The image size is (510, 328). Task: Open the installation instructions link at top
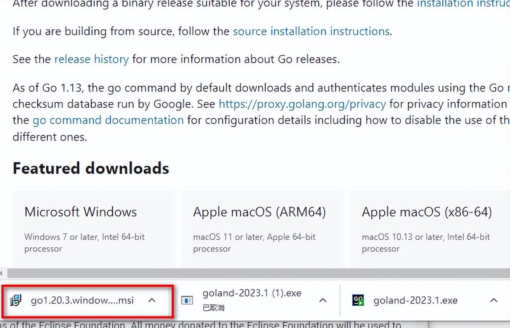click(463, 4)
